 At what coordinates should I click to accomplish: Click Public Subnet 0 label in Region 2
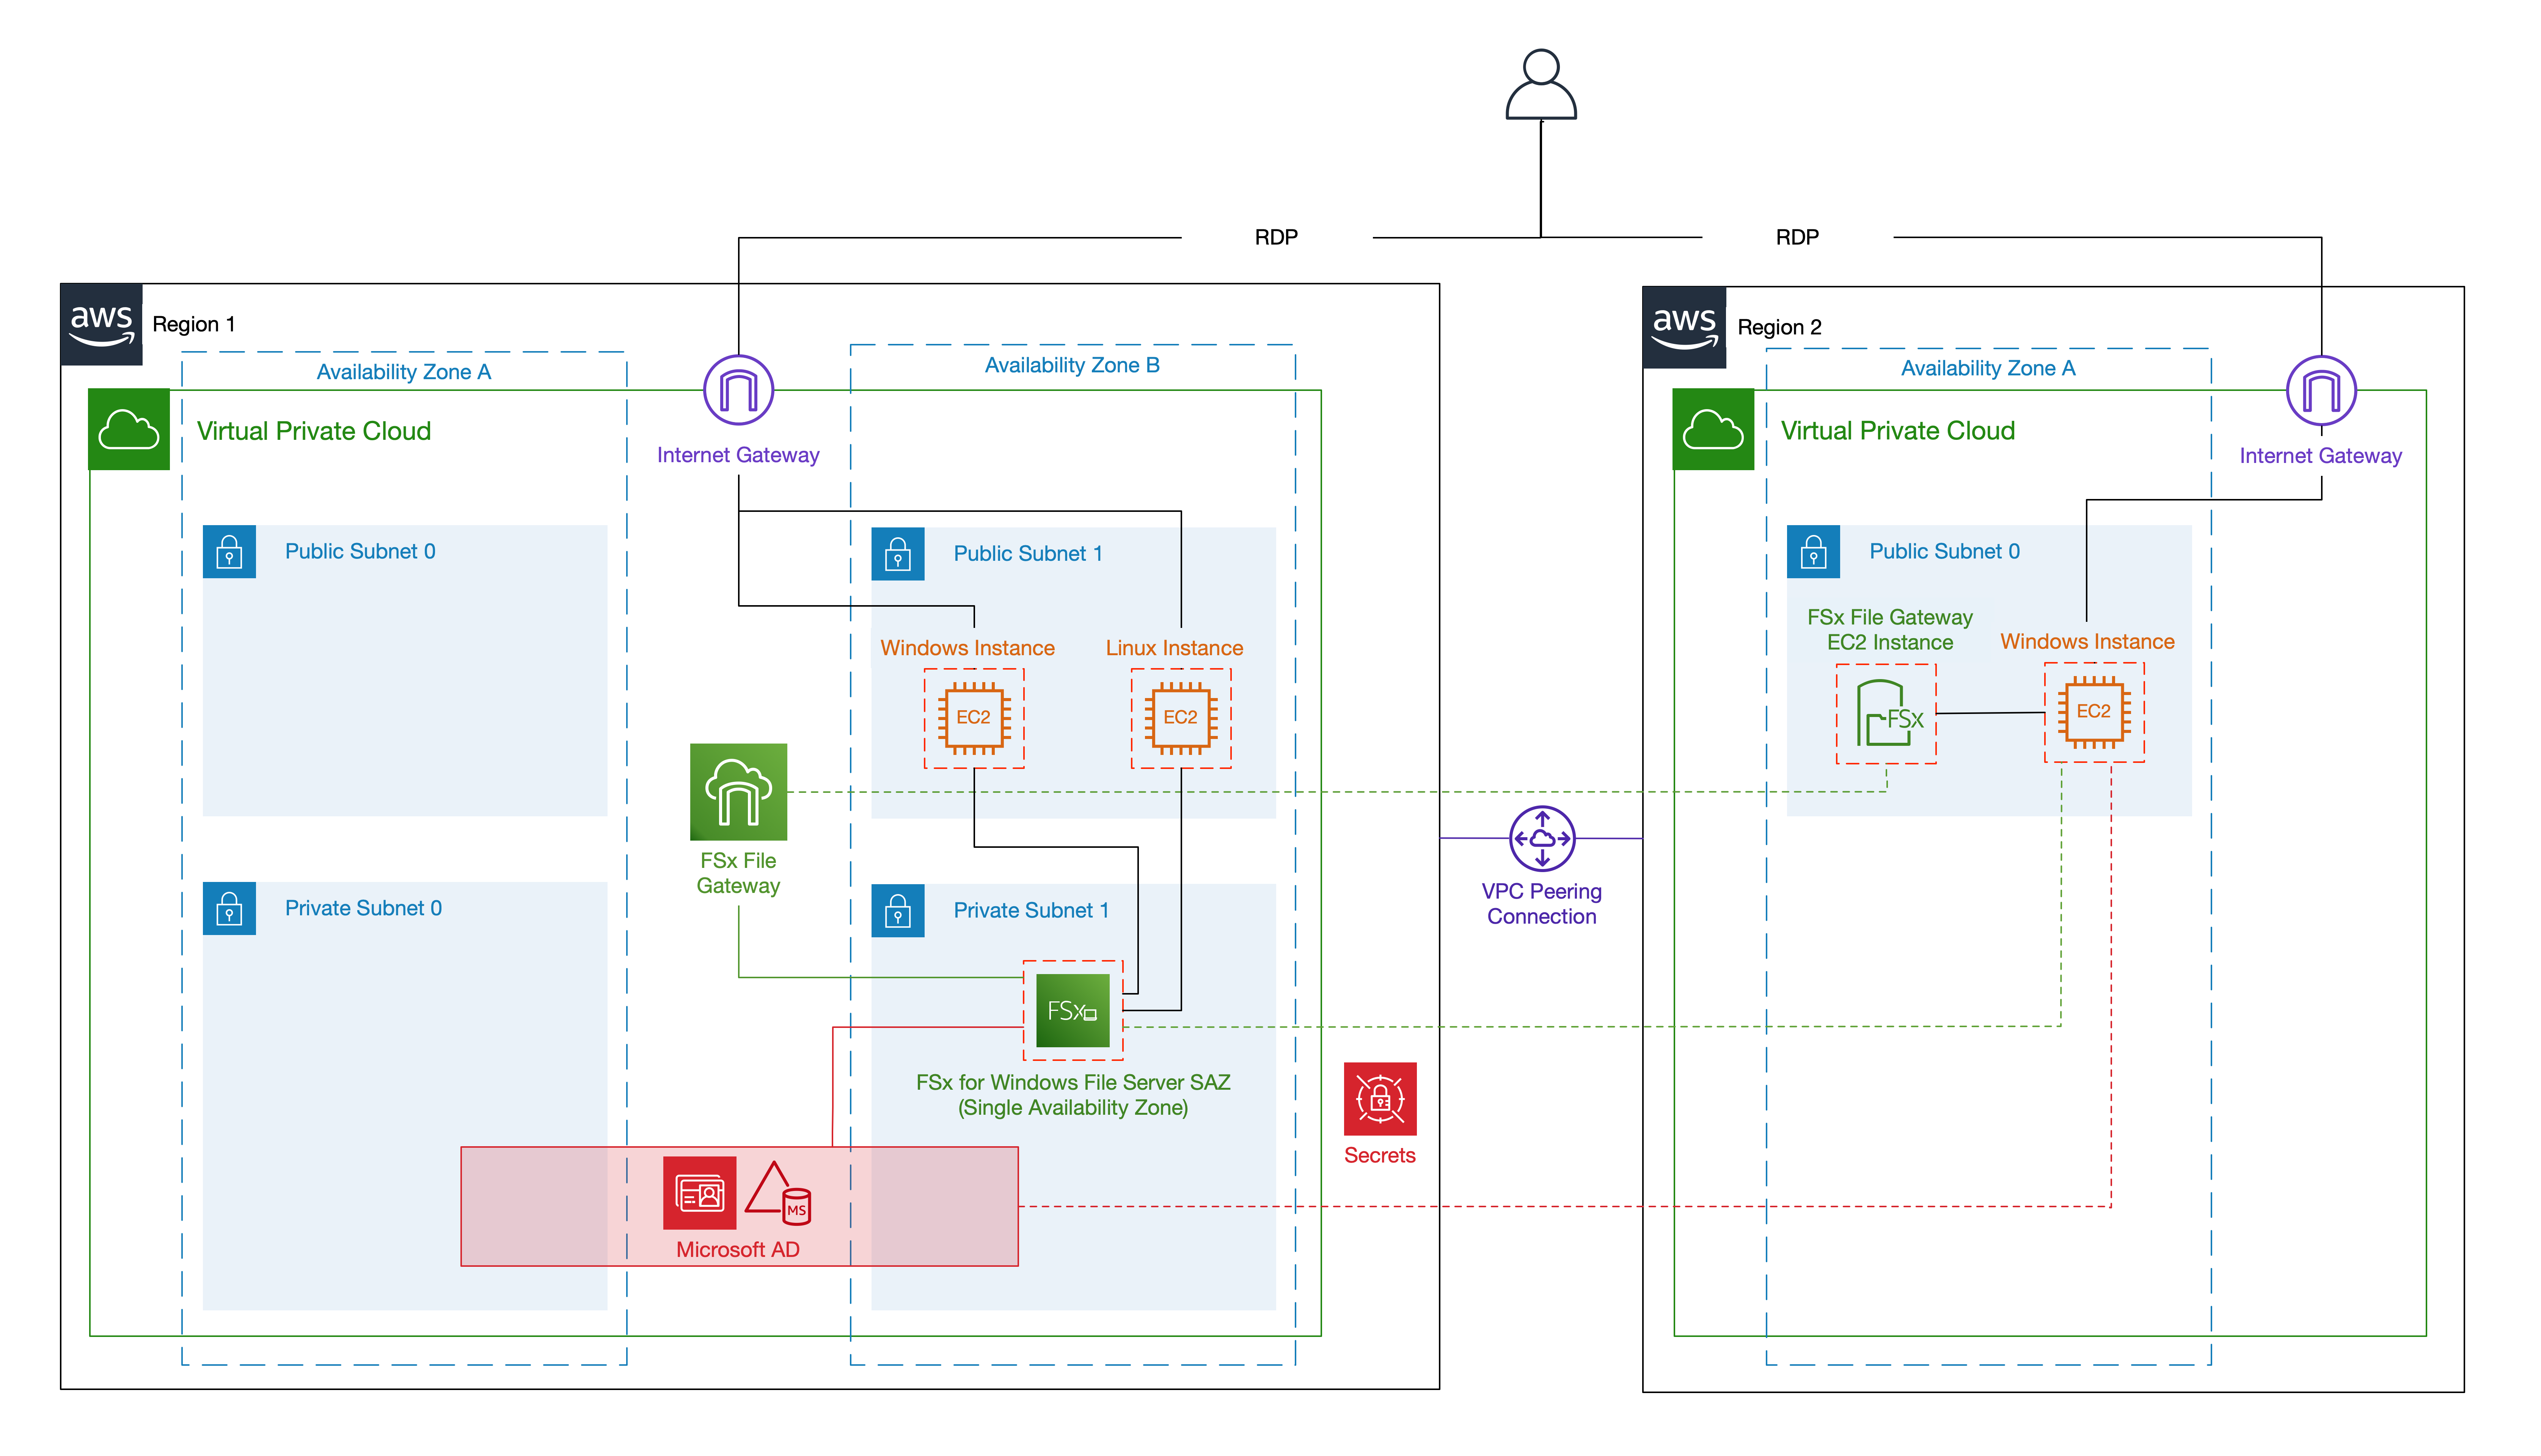[x=1945, y=552]
